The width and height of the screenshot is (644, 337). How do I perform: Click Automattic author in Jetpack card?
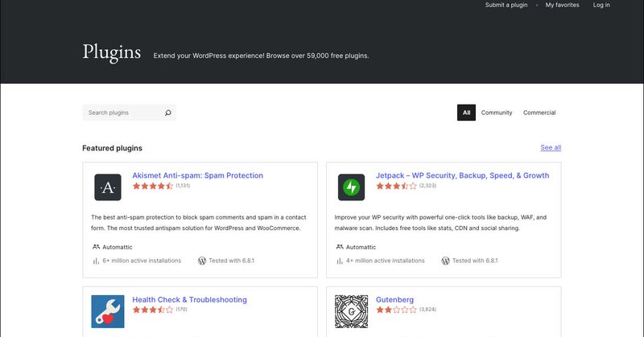361,247
